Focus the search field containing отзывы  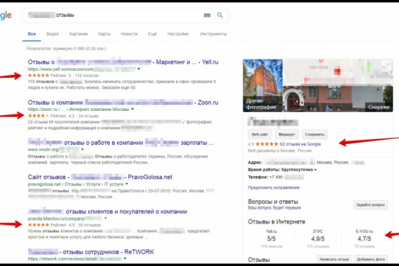tap(125, 16)
